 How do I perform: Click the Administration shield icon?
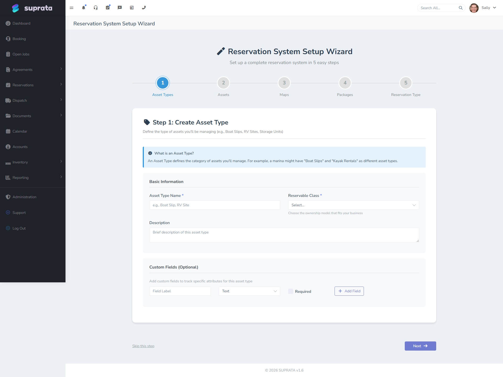pyautogui.click(x=8, y=197)
